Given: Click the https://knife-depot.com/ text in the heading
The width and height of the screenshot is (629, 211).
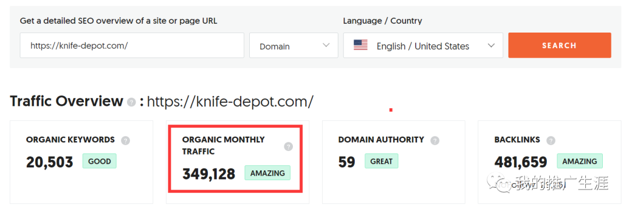Looking at the screenshot, I should click(230, 102).
